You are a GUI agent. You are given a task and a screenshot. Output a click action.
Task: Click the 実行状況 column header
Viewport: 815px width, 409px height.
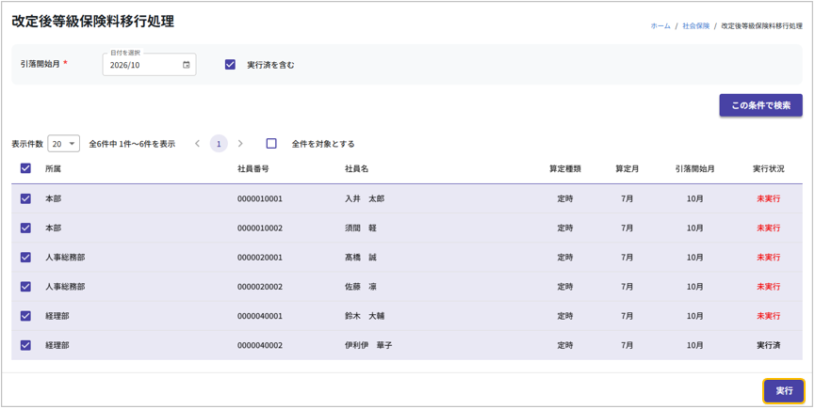point(768,169)
